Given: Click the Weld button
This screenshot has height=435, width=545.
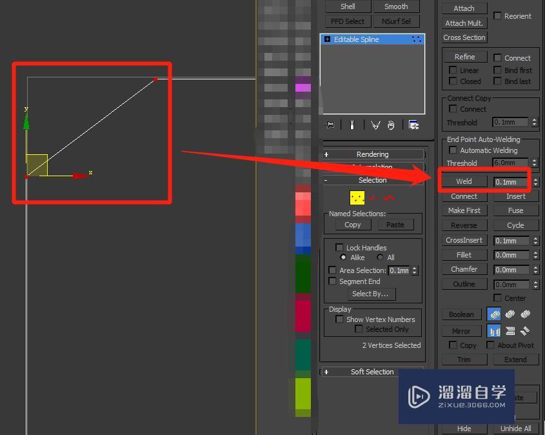Looking at the screenshot, I should pos(464,181).
